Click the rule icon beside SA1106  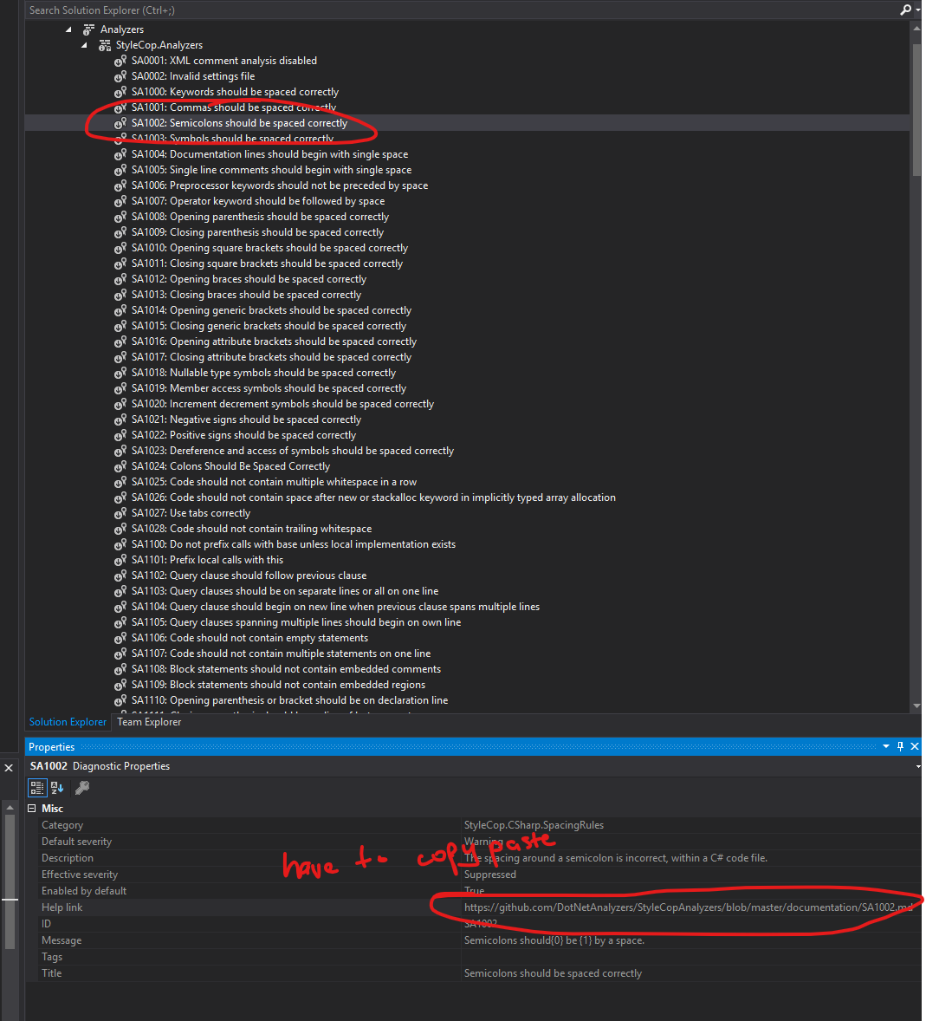coord(120,638)
